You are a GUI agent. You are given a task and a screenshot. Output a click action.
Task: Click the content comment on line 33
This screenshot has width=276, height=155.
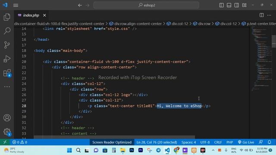coord(78,133)
